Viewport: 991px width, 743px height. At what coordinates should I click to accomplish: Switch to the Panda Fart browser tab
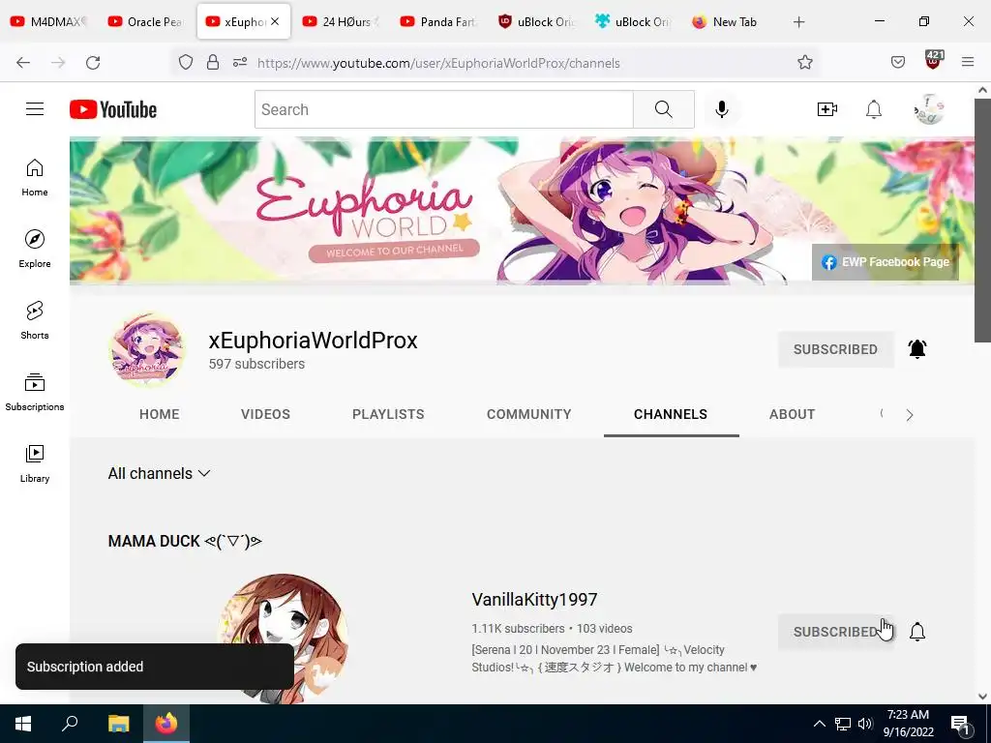440,21
